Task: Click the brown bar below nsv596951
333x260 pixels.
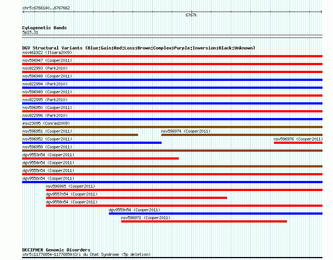Action: click(x=80, y=135)
